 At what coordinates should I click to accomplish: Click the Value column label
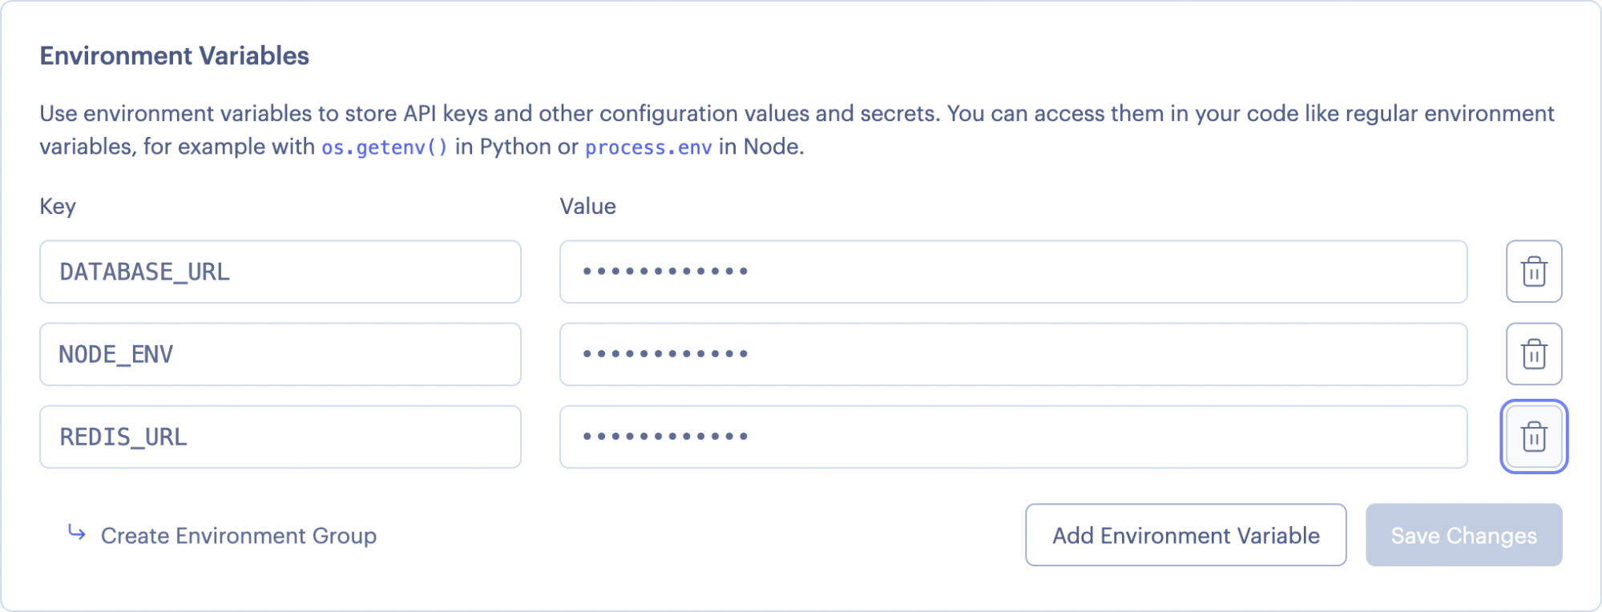pos(587,207)
